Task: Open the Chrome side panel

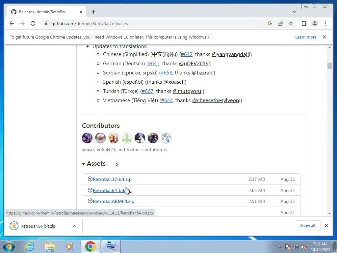Action: point(304,23)
